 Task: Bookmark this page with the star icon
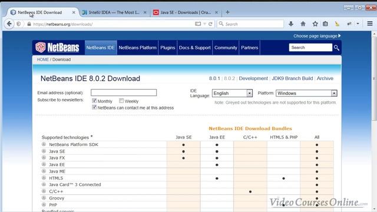pyautogui.click(x=315, y=24)
